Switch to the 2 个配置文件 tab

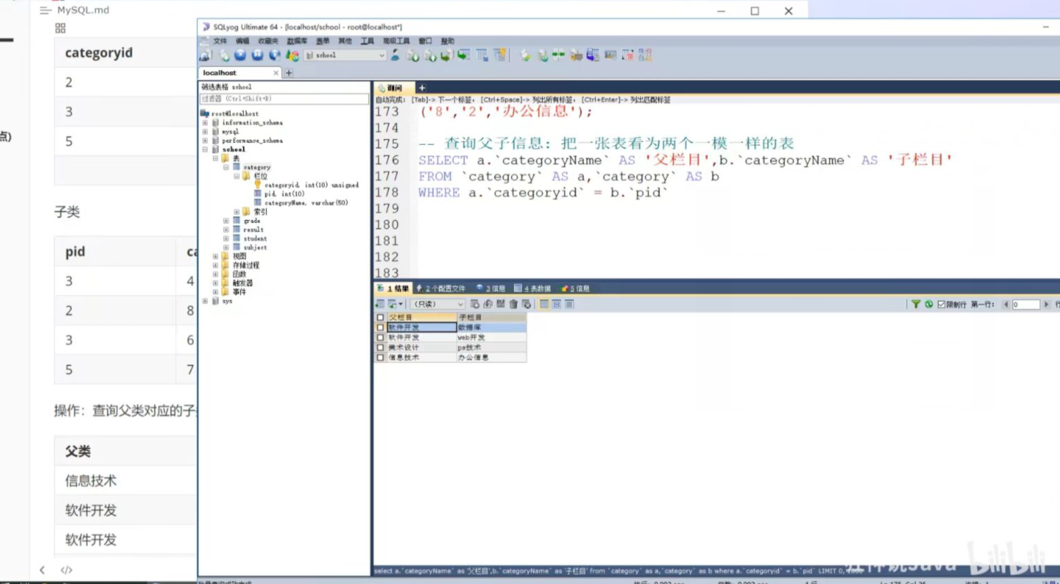point(441,288)
